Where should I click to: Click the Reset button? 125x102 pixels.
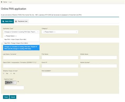(6, 97)
